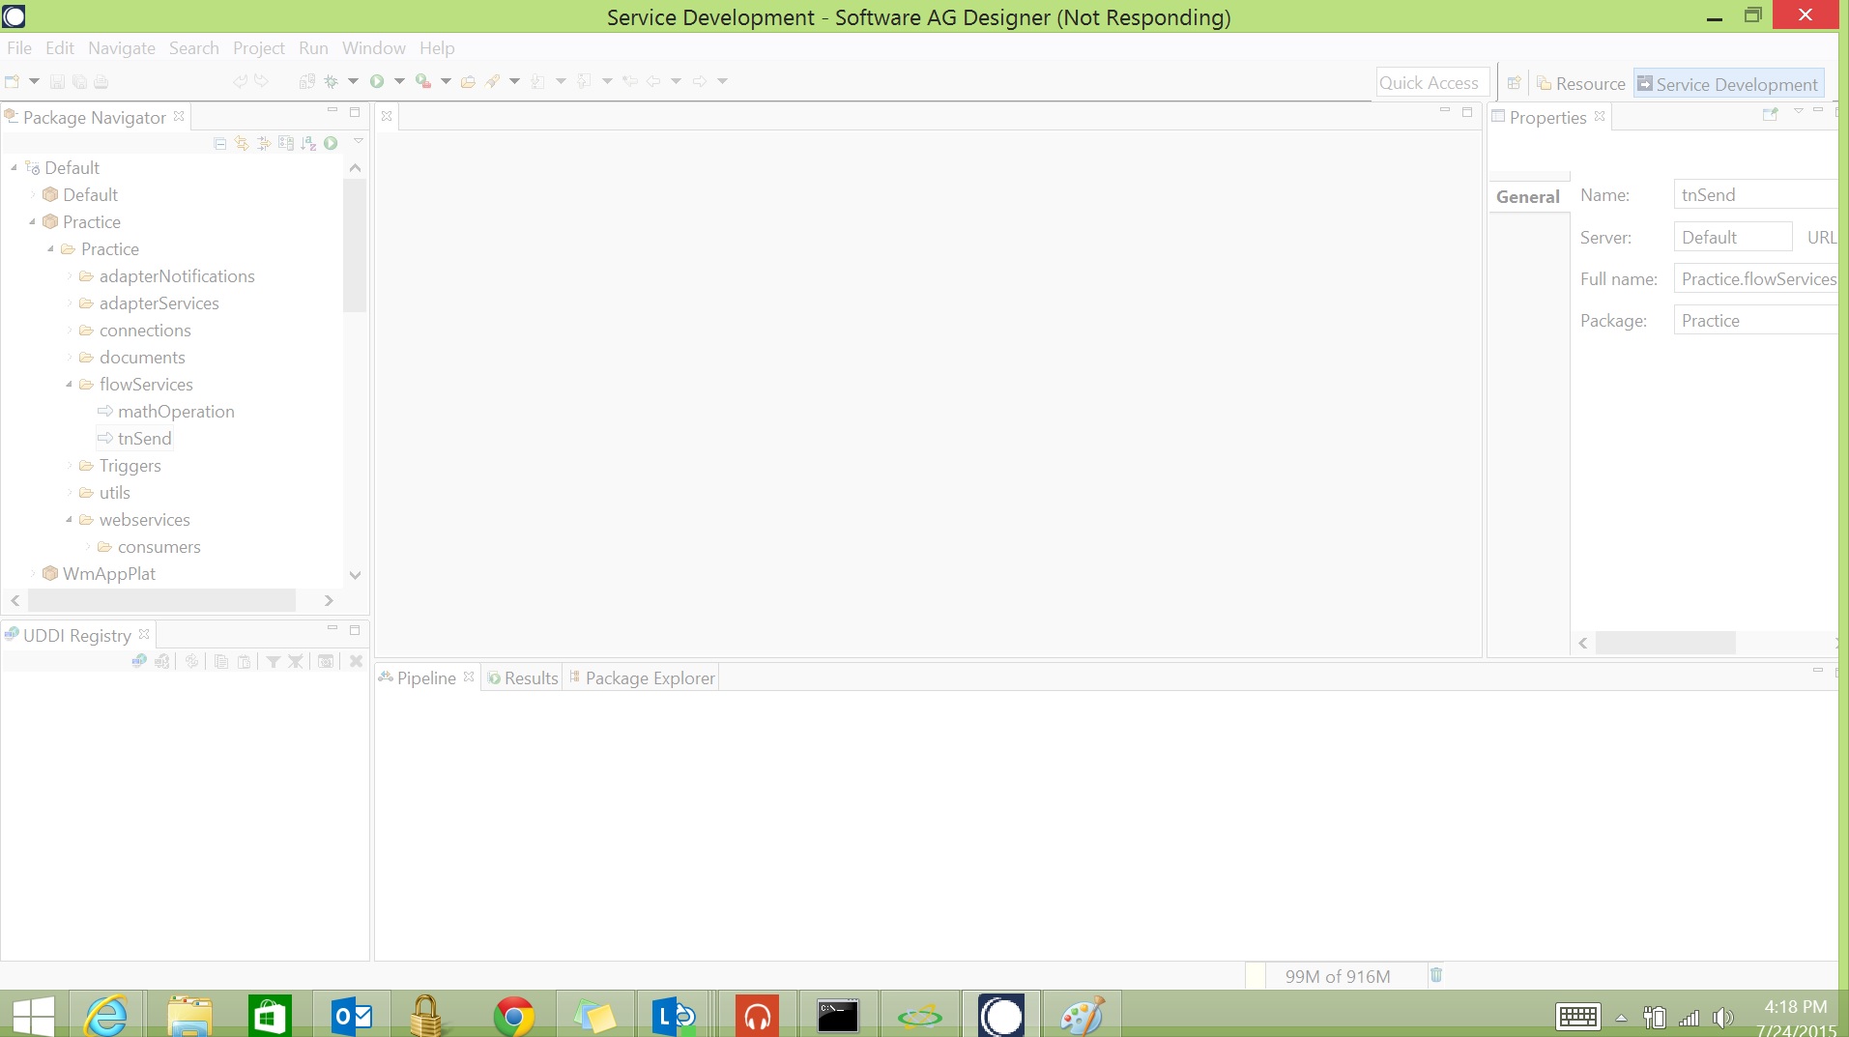Select the tnSend flow service
The height and width of the screenshot is (1037, 1849).
(144, 438)
